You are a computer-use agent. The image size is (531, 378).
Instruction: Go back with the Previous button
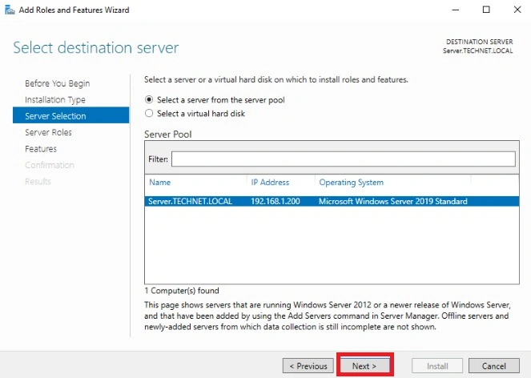point(308,366)
